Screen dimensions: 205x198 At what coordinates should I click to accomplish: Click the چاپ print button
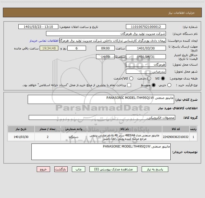point(79,169)
